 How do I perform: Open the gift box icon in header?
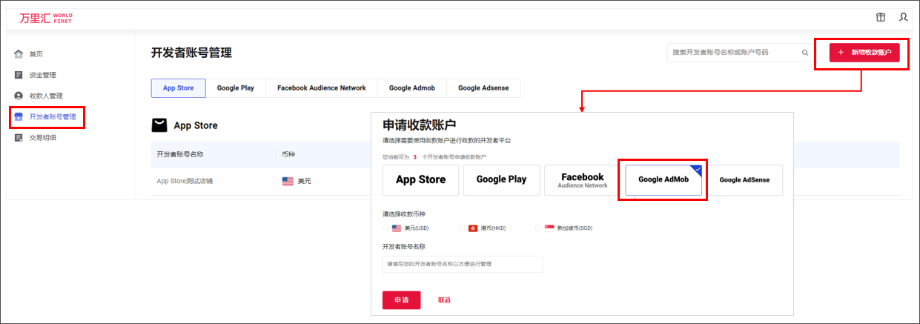(881, 17)
